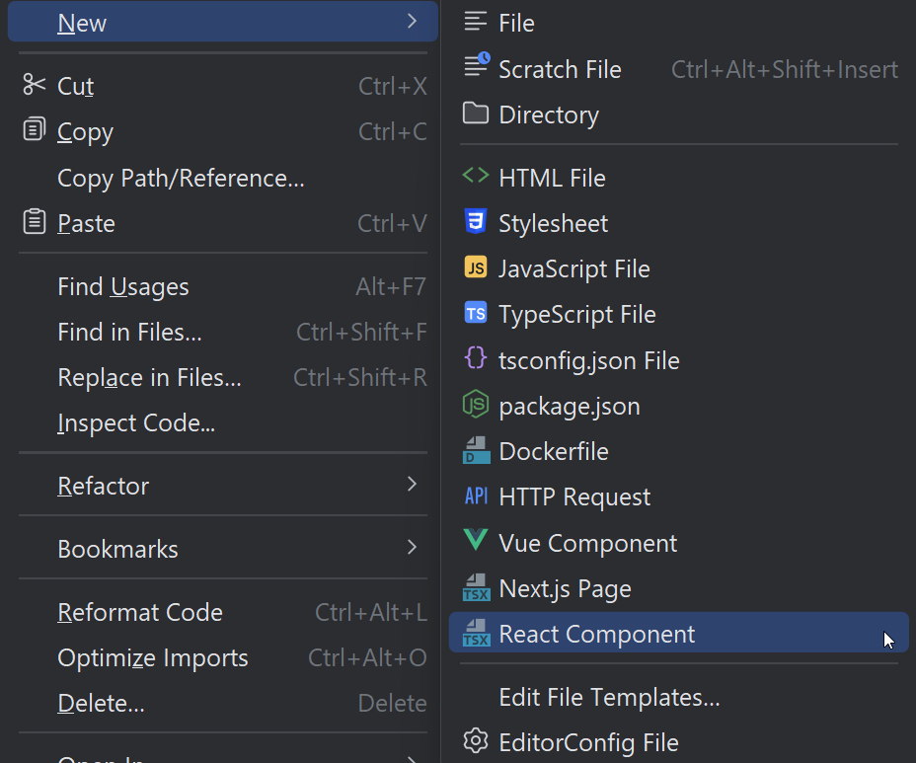Viewport: 916px width, 763px height.
Task: Click the blue CSS Stylesheet icon
Action: click(x=476, y=223)
